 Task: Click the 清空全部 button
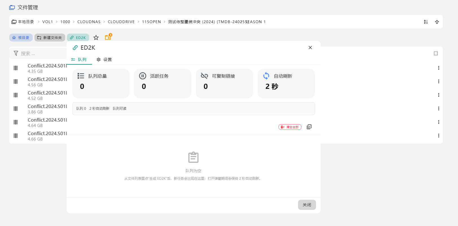(290, 127)
